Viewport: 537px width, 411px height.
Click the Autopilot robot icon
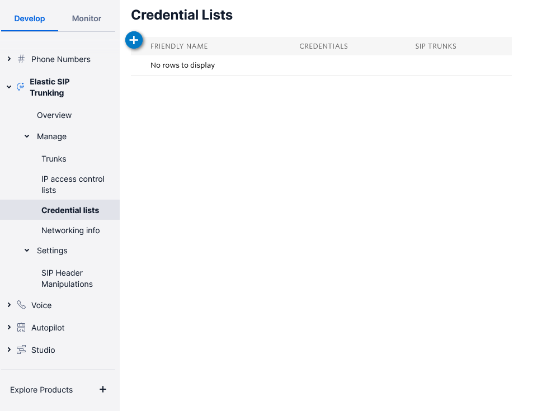[21, 328]
